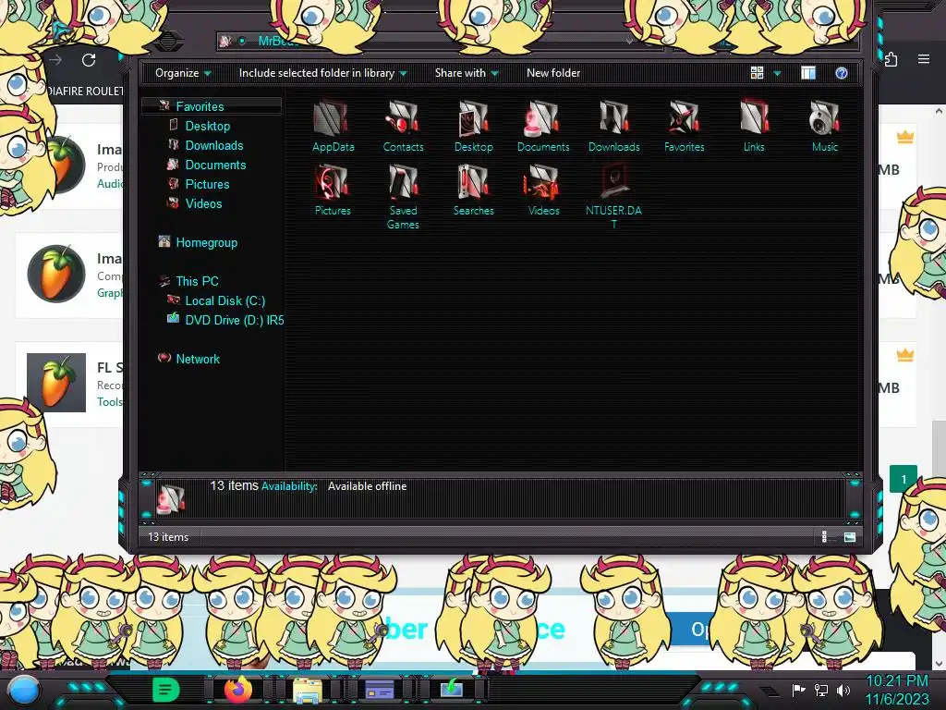Image resolution: width=946 pixels, height=710 pixels.
Task: Open the Documents folder in file pane
Action: pyautogui.click(x=543, y=127)
